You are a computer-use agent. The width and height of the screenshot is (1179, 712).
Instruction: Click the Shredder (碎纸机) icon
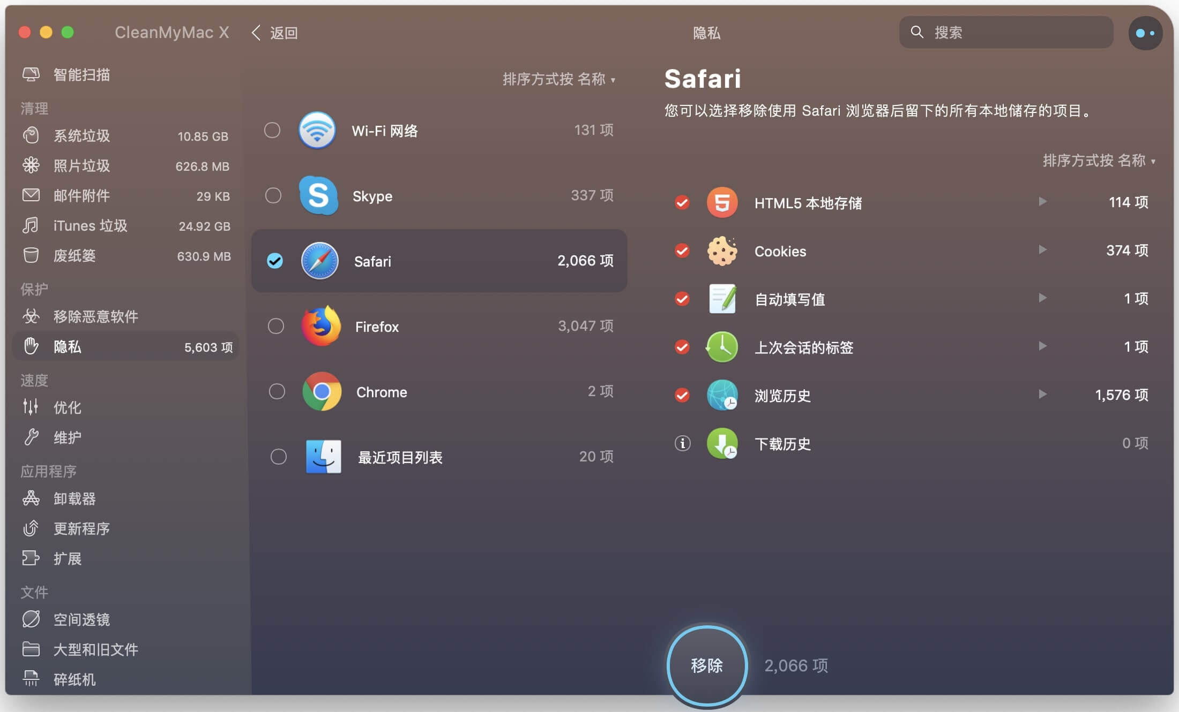point(31,679)
